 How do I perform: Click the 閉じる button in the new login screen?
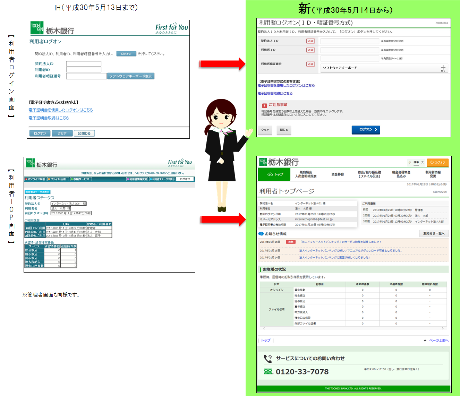click(284, 130)
